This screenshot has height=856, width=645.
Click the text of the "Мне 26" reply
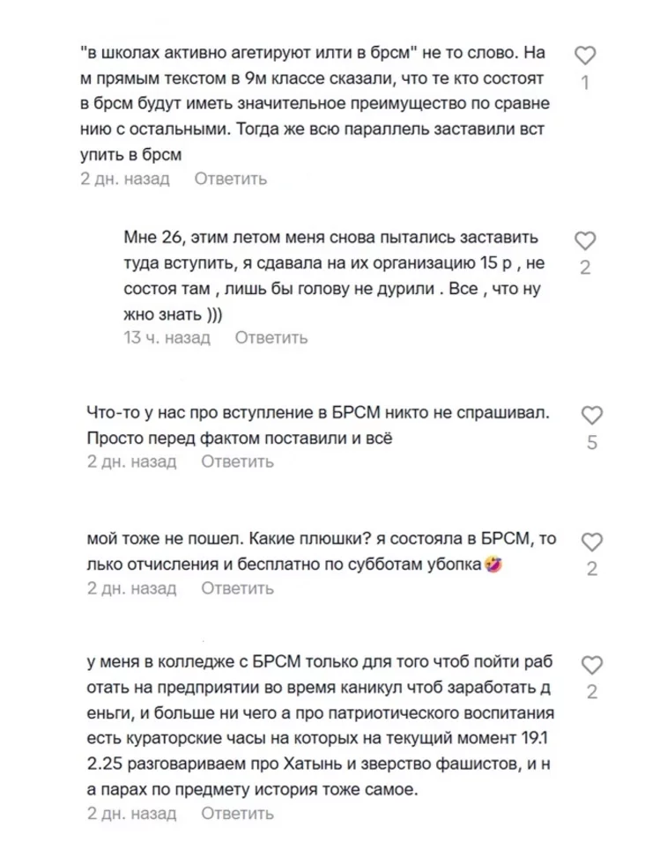click(x=335, y=277)
